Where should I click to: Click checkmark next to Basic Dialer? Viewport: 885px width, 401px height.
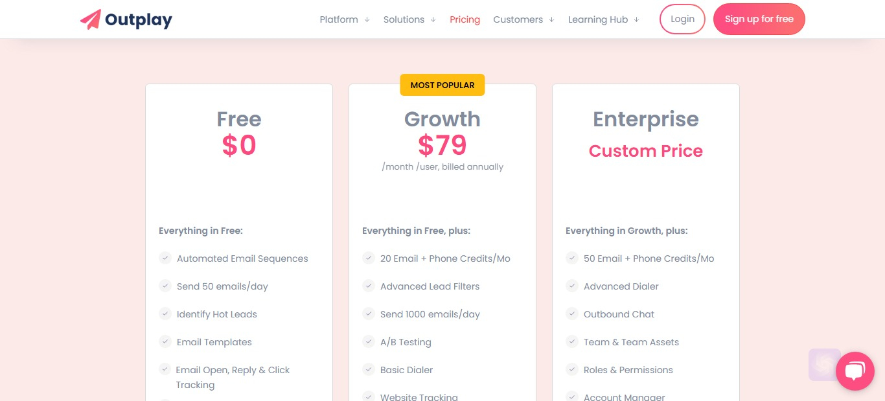[x=368, y=369]
